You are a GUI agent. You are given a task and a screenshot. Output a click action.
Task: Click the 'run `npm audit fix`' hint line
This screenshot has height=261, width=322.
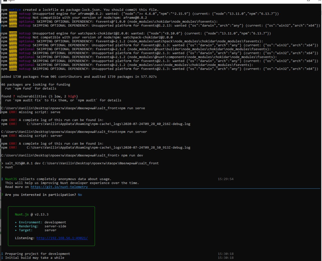(63, 100)
